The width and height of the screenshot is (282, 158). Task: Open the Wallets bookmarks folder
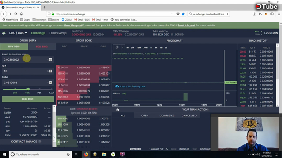(x=54, y=20)
